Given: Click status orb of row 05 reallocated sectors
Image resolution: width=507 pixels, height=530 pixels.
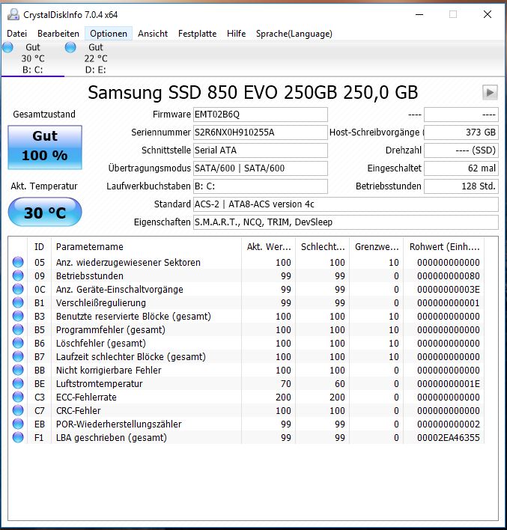Looking at the screenshot, I should (18, 262).
